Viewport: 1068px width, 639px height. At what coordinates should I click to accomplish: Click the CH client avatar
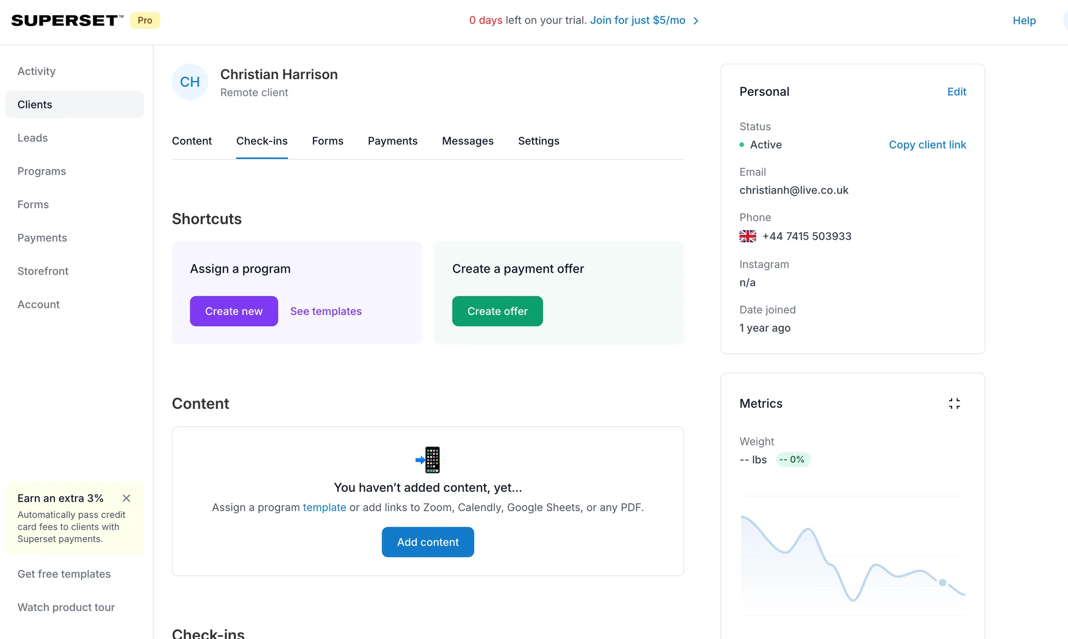tap(190, 82)
